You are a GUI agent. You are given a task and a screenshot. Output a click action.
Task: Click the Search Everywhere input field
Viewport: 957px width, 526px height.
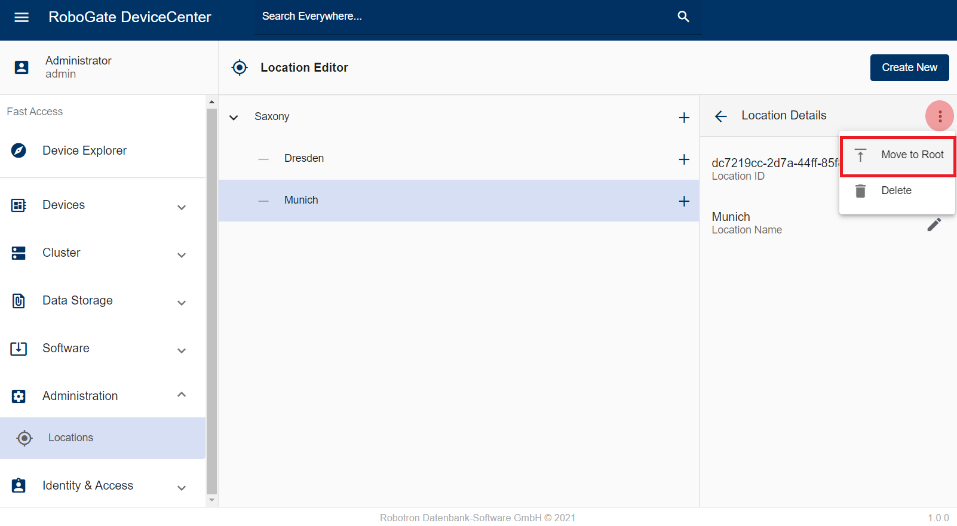pyautogui.click(x=466, y=17)
